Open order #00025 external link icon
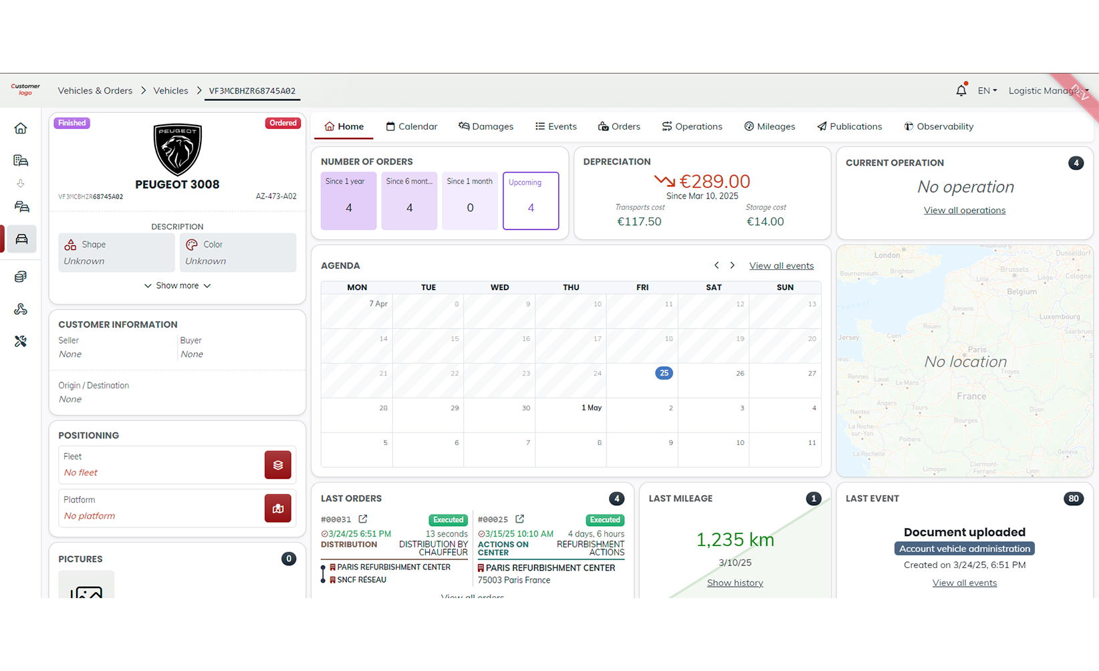Viewport: 1099px width, 671px height. click(x=519, y=519)
